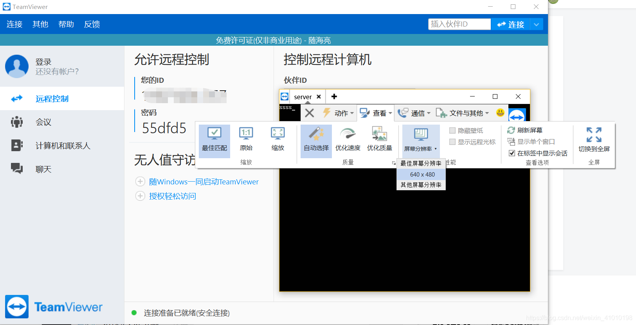Open the screen resolution dropdown button
Viewport: 636px width, 325px height.
point(421,141)
